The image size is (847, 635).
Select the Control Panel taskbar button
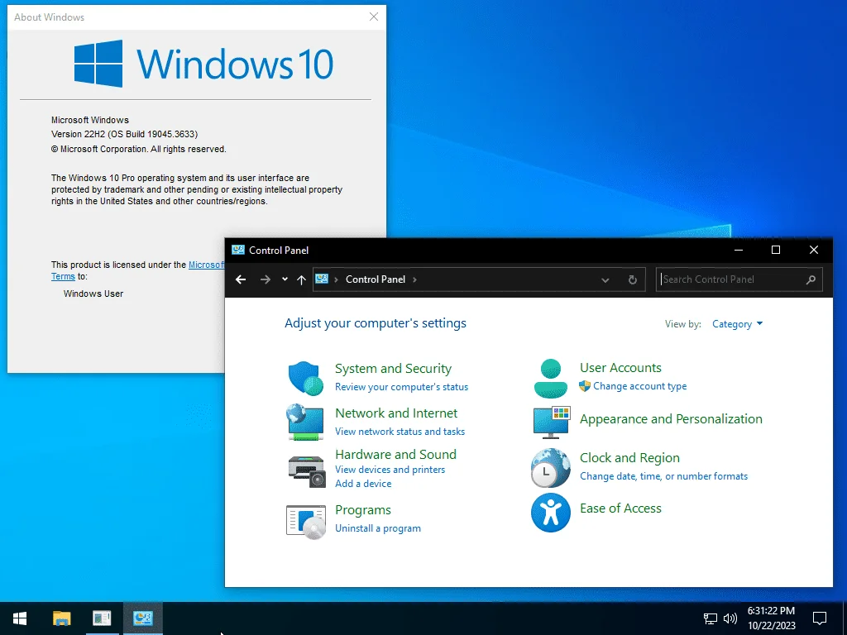tap(143, 618)
